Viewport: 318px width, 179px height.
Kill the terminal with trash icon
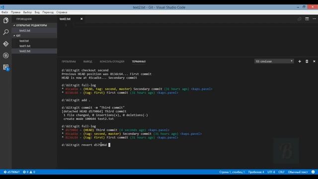coord(307,61)
